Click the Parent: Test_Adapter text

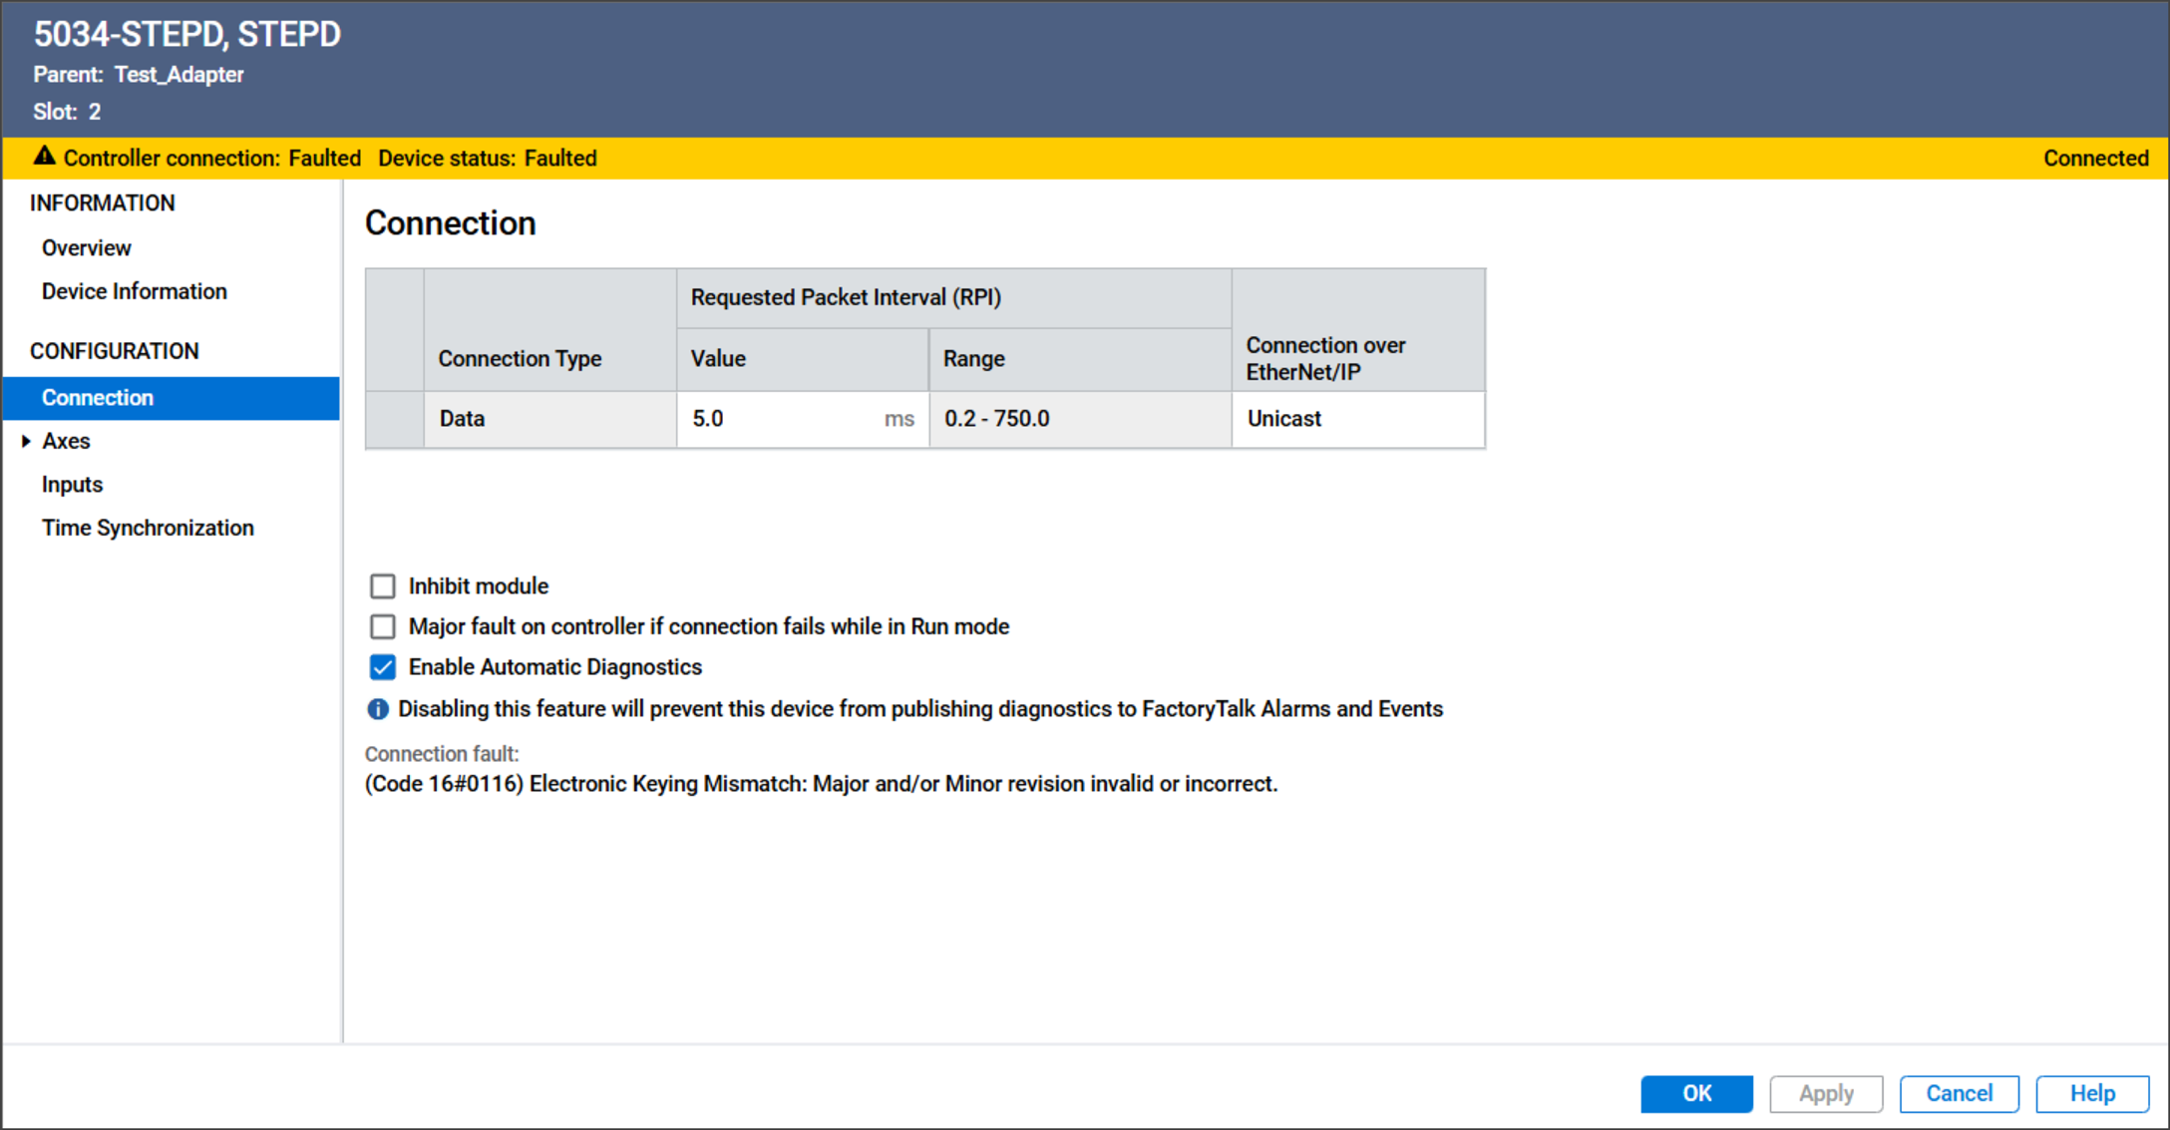tap(139, 75)
